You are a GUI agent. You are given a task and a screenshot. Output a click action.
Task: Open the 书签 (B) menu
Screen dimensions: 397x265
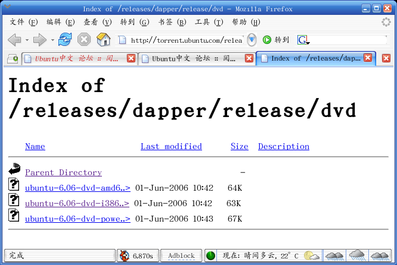(172, 22)
